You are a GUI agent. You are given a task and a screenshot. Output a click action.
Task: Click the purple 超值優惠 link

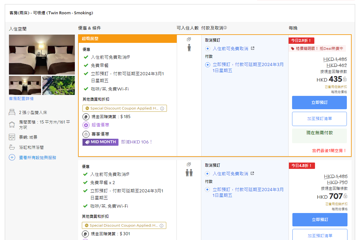[100, 125]
